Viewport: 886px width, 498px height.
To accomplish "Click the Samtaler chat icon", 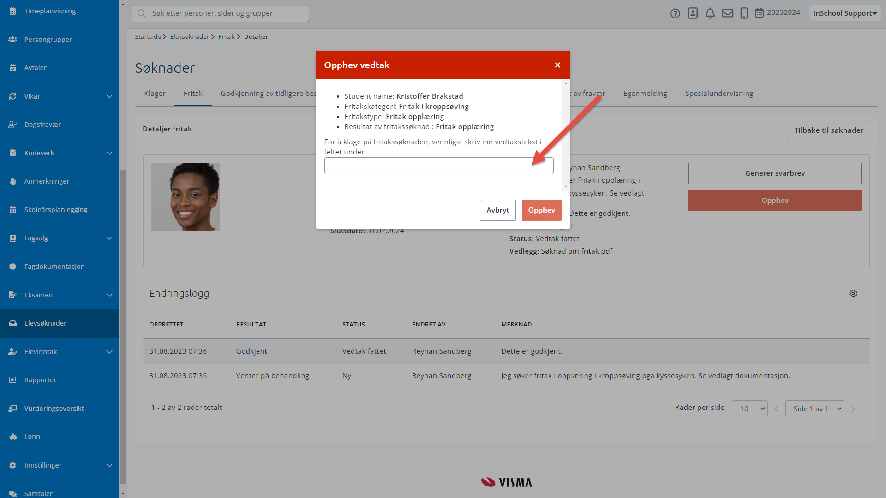I will tap(13, 493).
